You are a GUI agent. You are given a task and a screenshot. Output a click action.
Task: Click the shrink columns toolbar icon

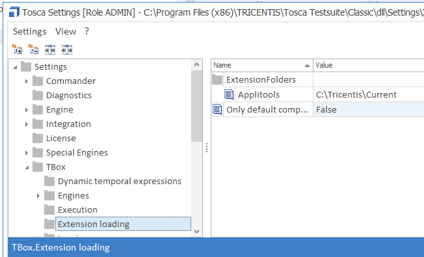pyautogui.click(x=67, y=50)
